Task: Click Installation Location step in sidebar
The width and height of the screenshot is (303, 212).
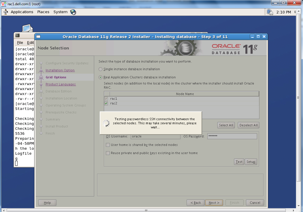Action: (61, 98)
